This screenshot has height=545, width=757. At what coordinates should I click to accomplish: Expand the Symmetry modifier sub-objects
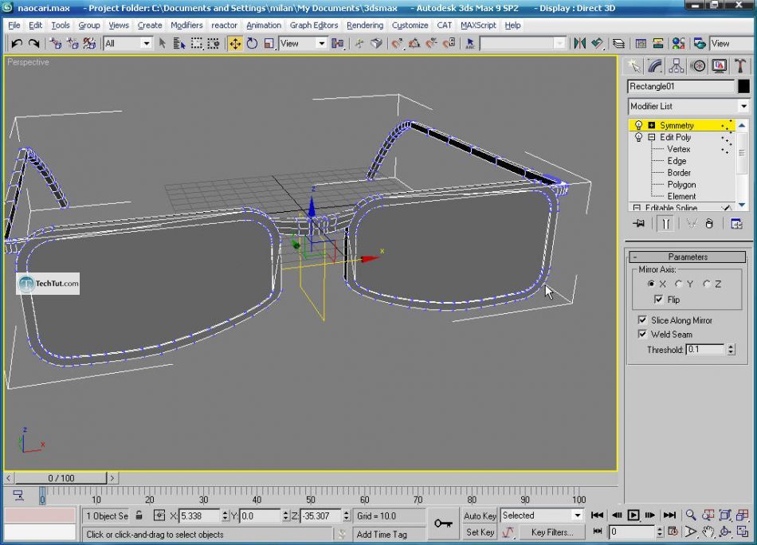651,126
